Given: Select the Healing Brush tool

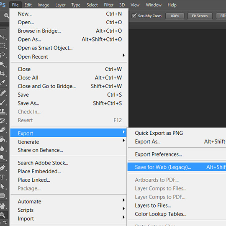Looking at the screenshot, I should (x=3, y=93).
